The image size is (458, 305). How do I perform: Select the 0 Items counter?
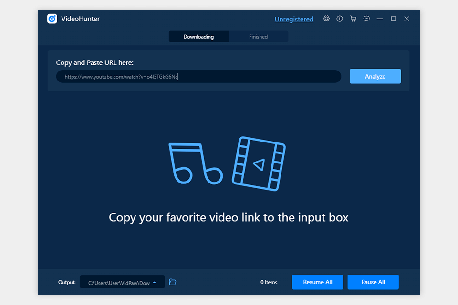coord(269,282)
